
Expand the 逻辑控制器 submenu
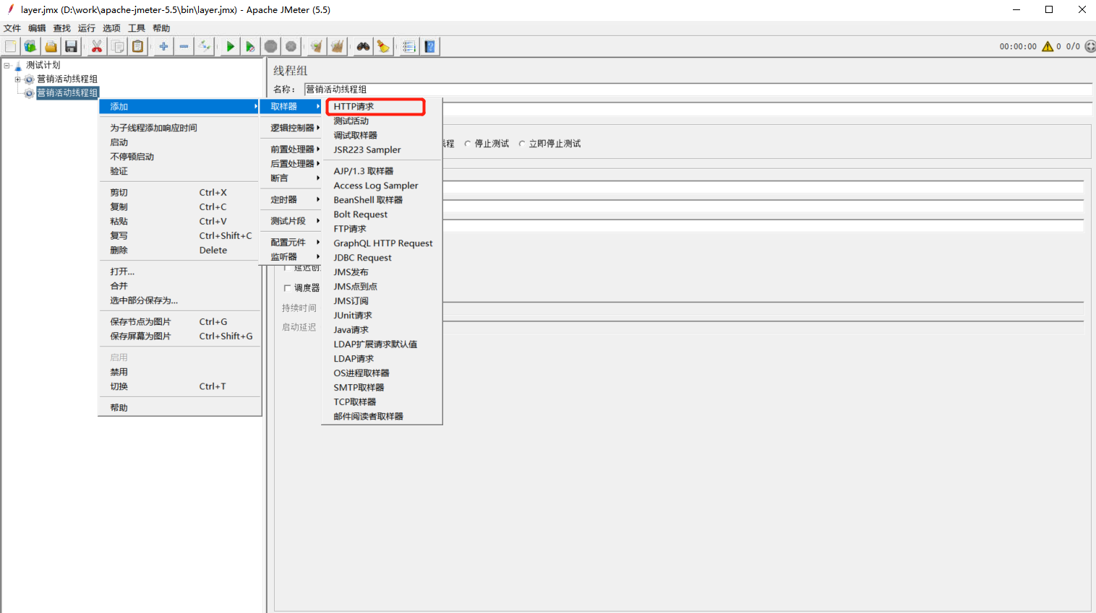pos(291,128)
